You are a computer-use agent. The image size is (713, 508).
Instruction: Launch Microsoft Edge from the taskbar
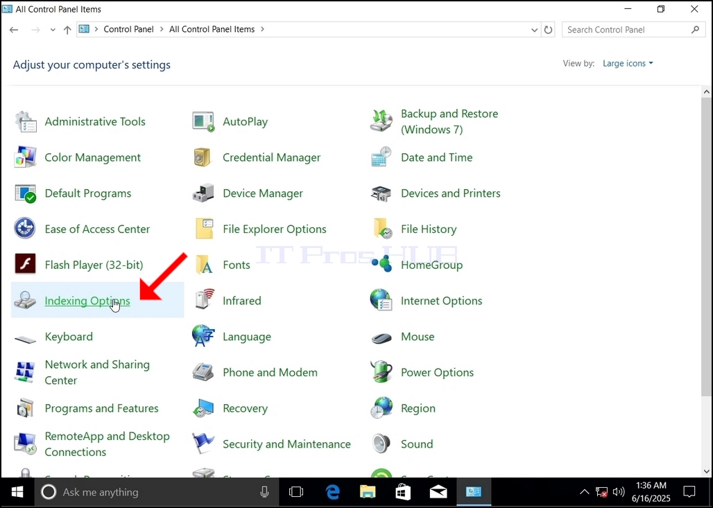pyautogui.click(x=333, y=492)
